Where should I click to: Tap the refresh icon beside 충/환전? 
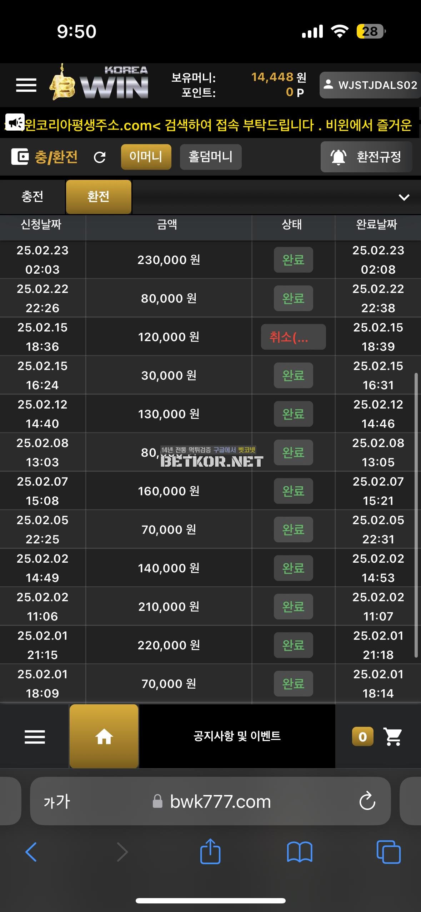(100, 157)
